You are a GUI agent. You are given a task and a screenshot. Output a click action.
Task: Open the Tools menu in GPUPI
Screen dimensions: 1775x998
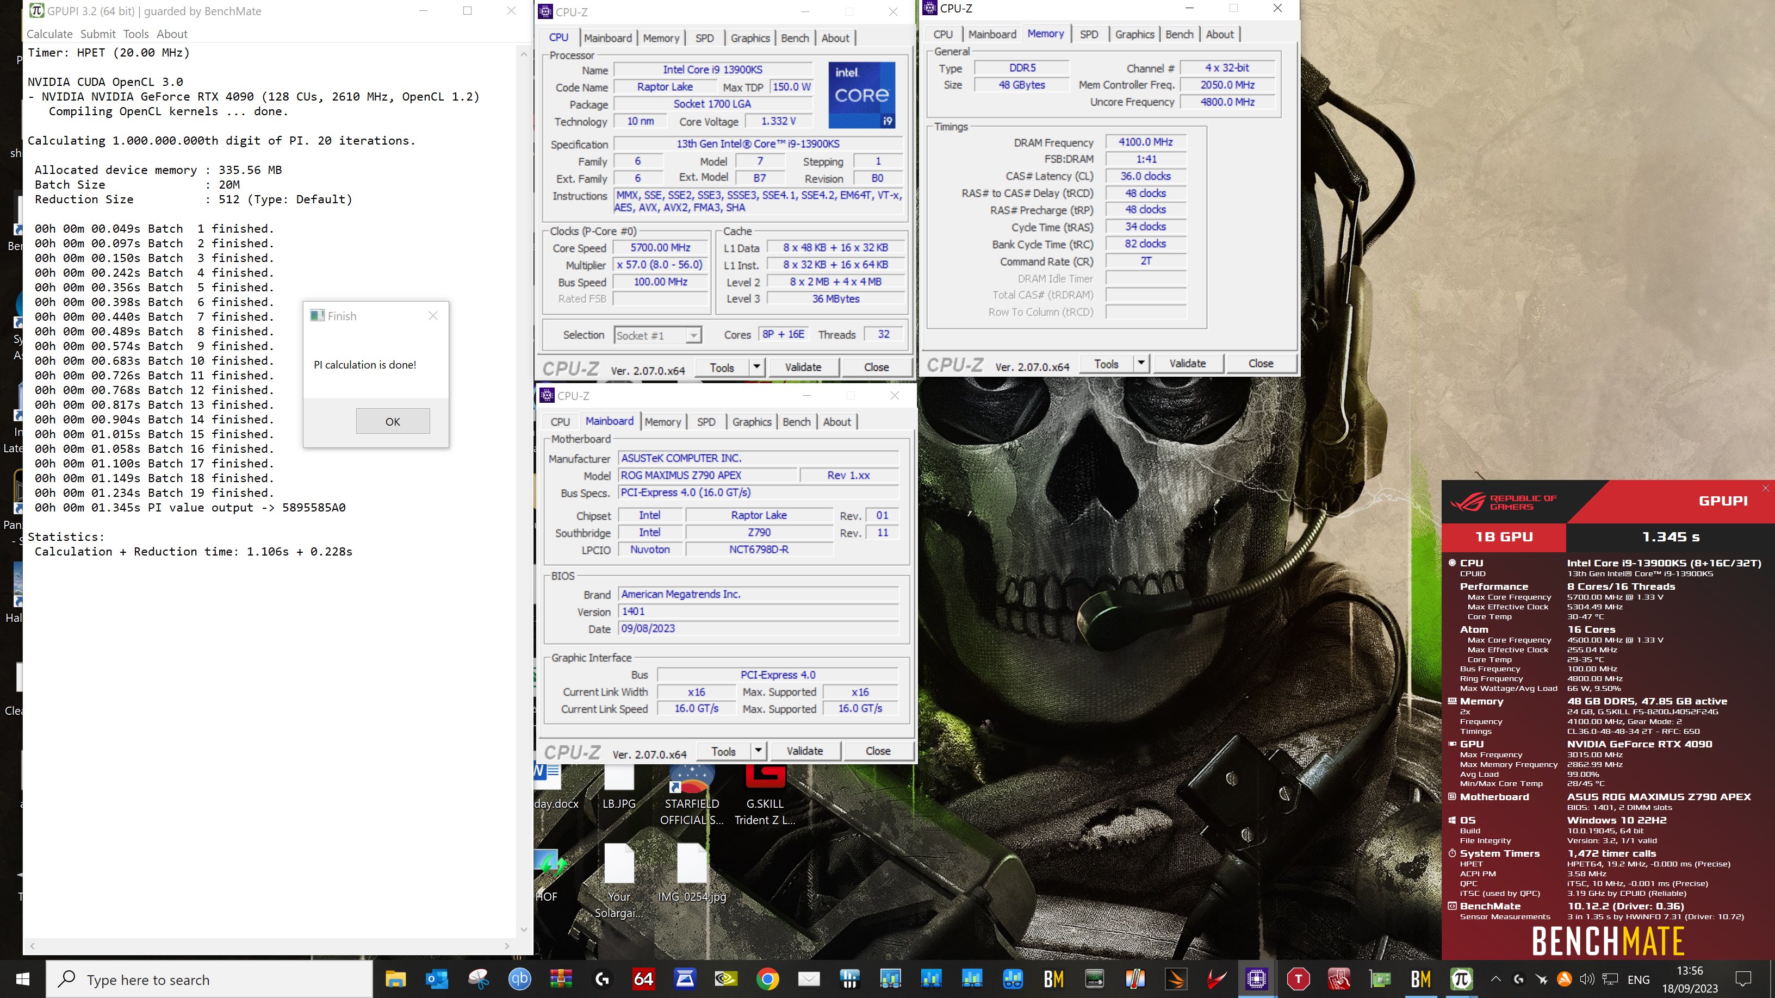[136, 34]
